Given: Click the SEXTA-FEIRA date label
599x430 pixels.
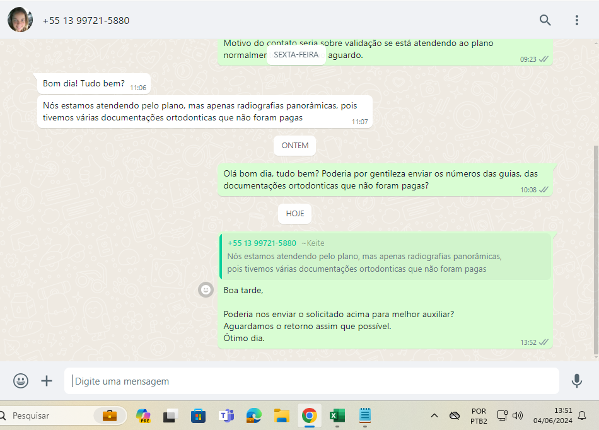Looking at the screenshot, I should (x=296, y=55).
